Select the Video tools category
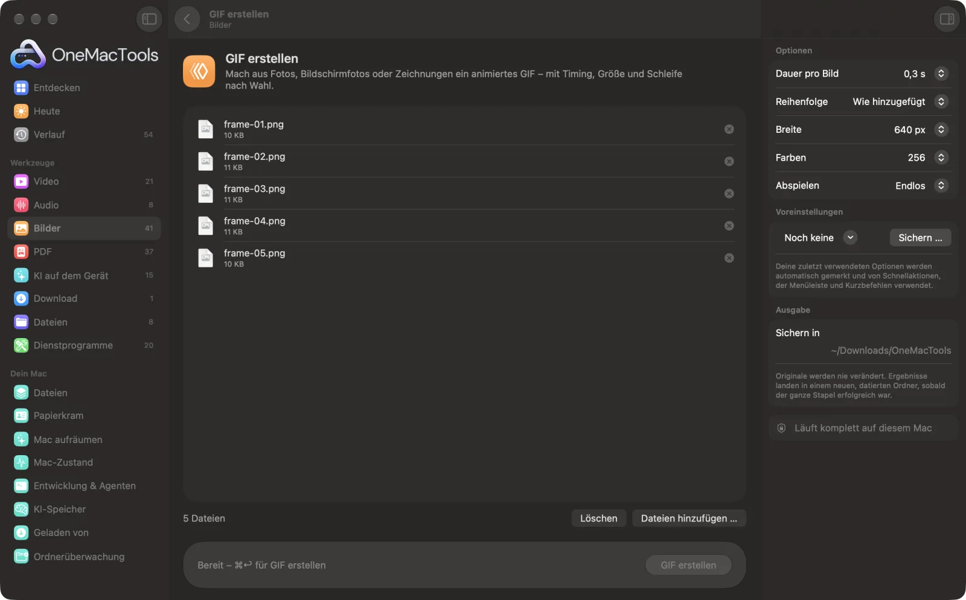The height and width of the screenshot is (600, 966). 84,181
